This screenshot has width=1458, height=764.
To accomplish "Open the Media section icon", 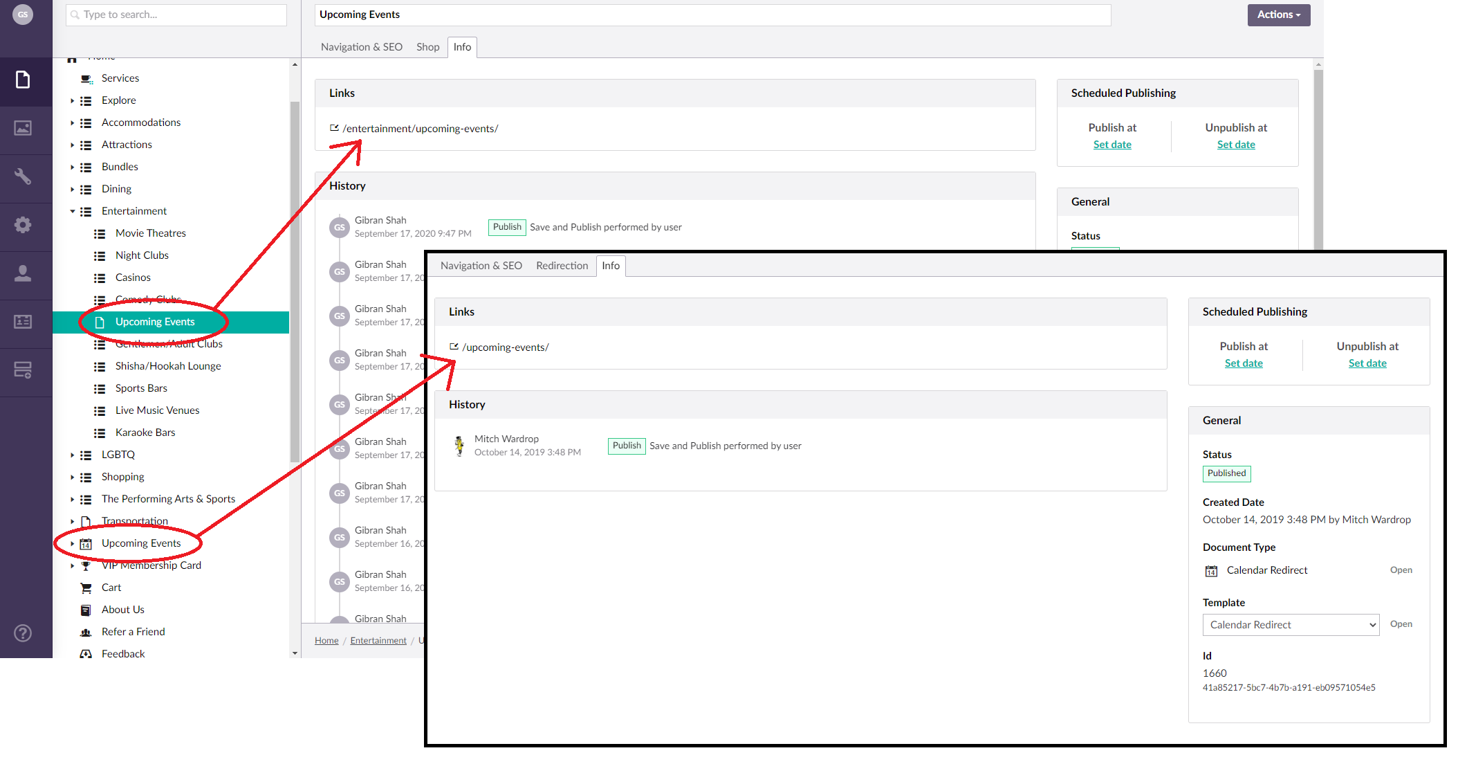I will 23,128.
